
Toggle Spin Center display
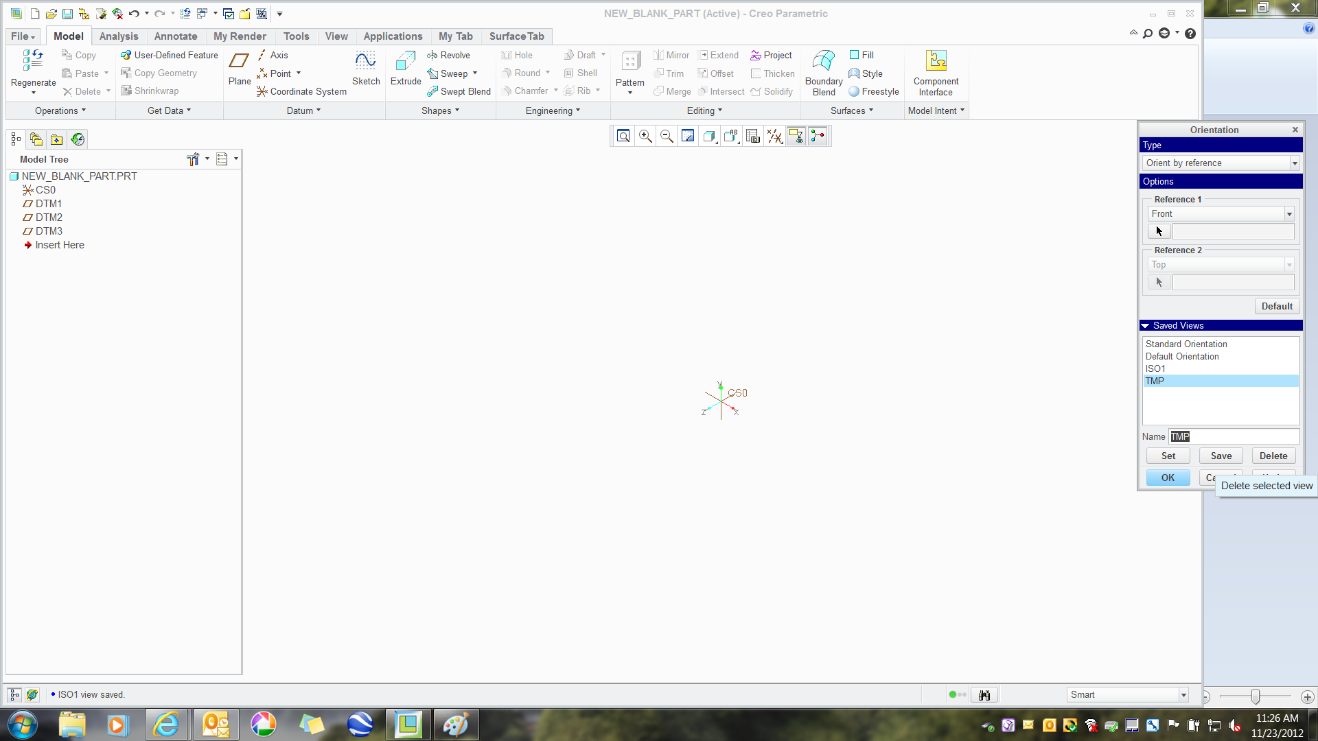click(818, 136)
